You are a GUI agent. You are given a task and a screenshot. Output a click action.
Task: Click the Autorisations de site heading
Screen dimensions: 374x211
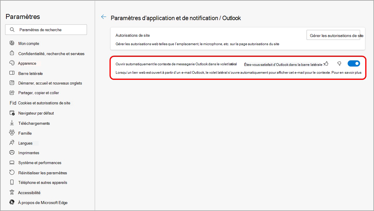click(x=133, y=35)
